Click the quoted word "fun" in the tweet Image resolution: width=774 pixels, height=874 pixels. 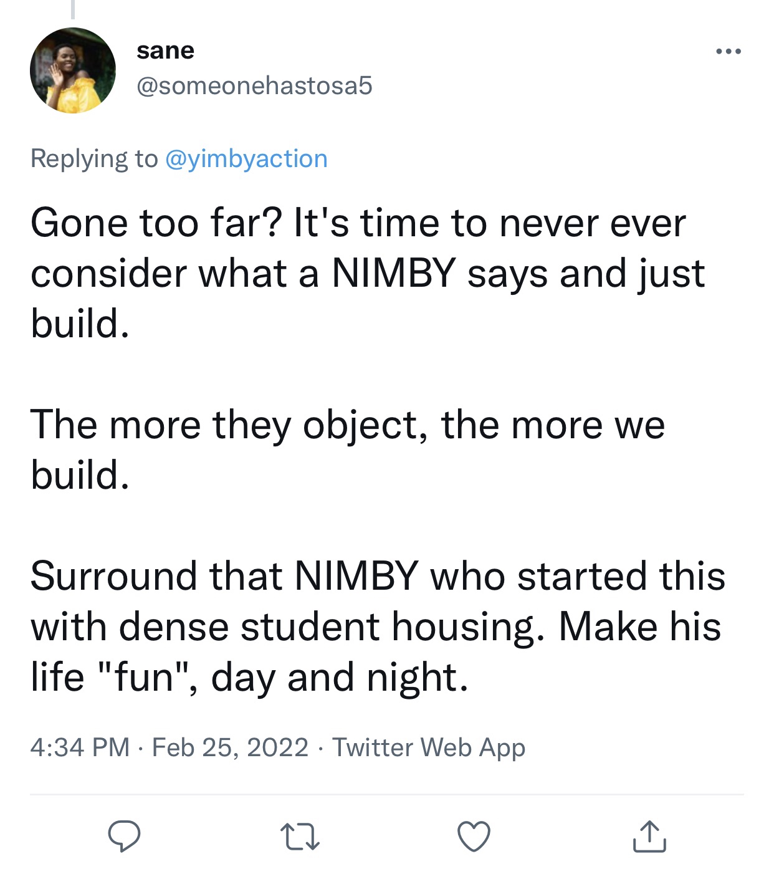145,677
